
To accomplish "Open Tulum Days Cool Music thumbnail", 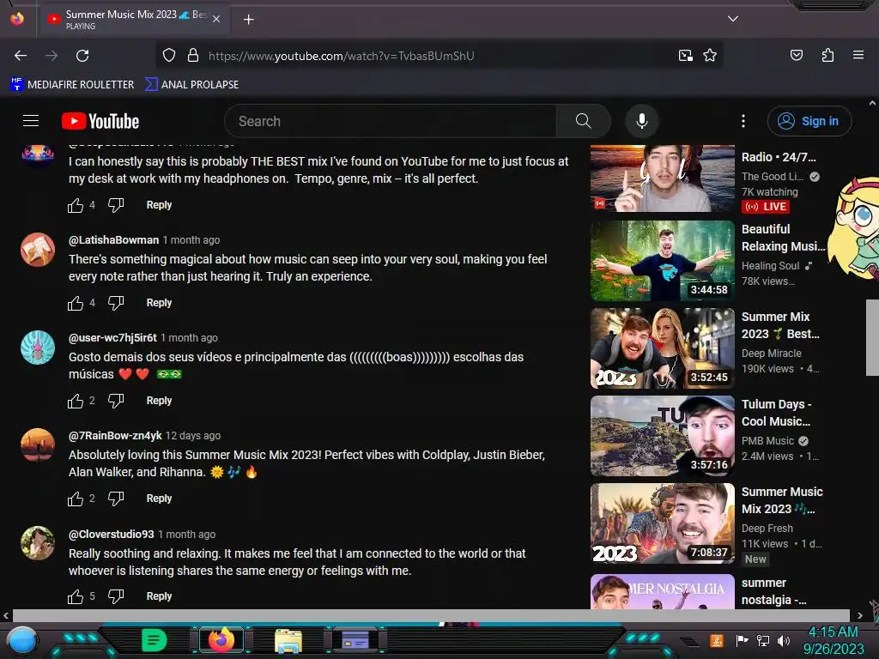I will click(x=662, y=435).
